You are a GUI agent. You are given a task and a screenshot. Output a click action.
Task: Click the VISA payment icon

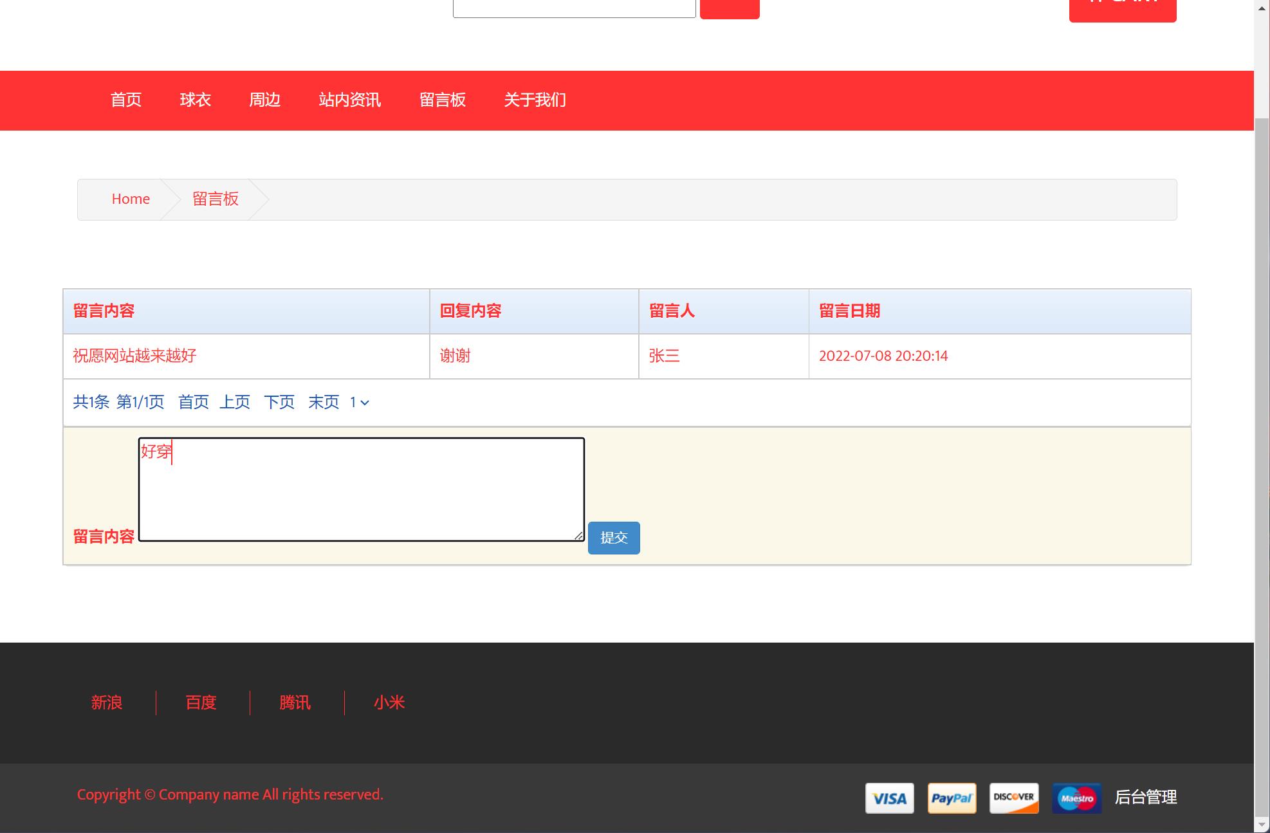pyautogui.click(x=889, y=798)
